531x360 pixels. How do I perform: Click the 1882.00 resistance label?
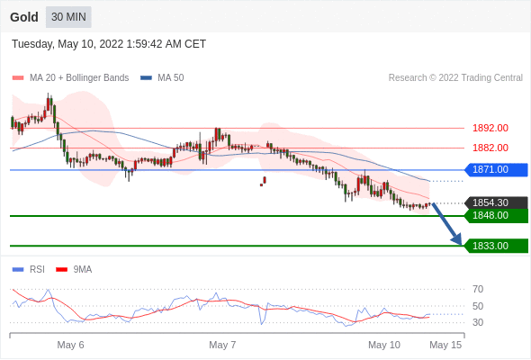click(490, 148)
